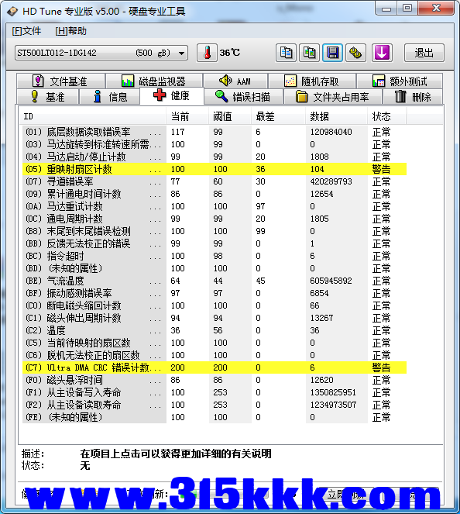
Task: Click the thermometer temperature icon
Action: 207,53
